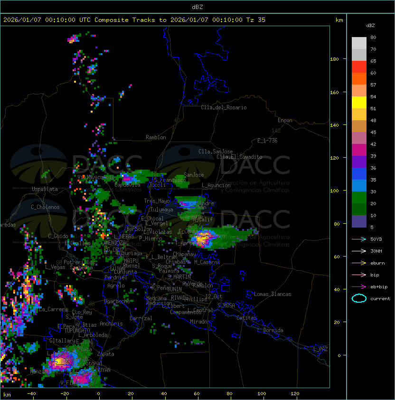Pick the light grey swatch at scale top
This screenshot has width=395, height=400.
click(359, 43)
